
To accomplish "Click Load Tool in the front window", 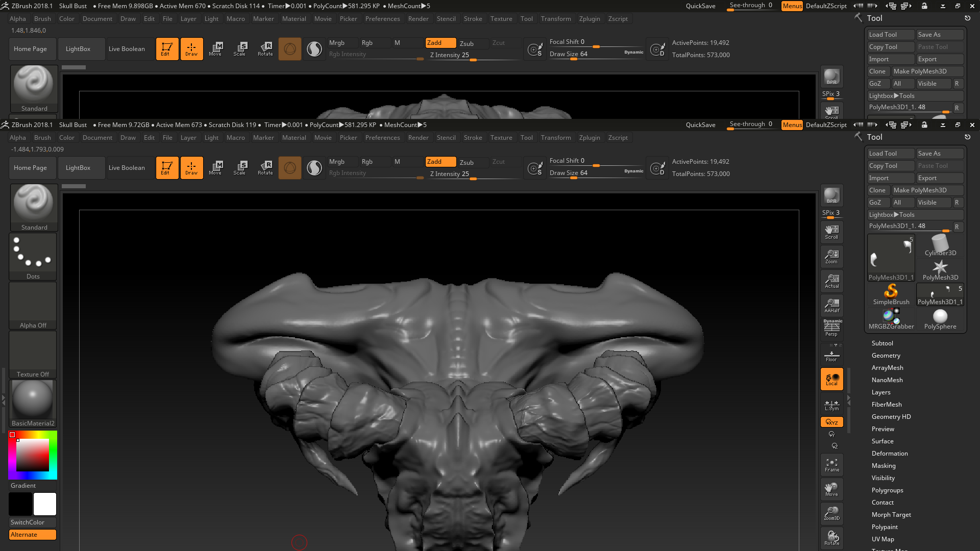I will 891,154.
